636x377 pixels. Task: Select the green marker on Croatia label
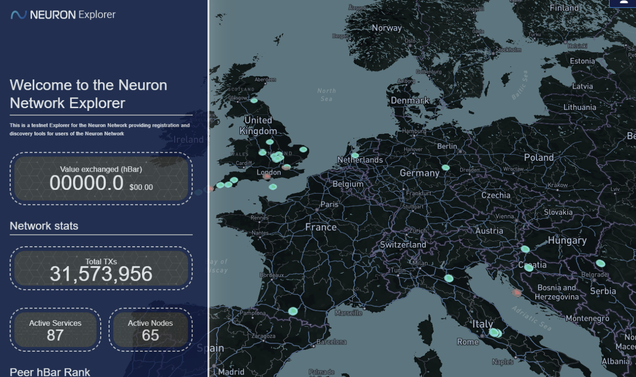529,267
